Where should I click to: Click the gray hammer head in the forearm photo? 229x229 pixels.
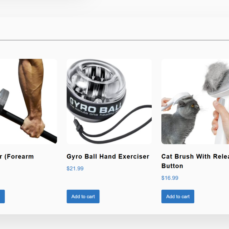[4, 101]
